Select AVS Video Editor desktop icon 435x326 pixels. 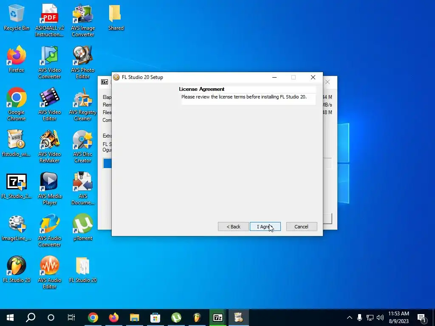coord(49,104)
